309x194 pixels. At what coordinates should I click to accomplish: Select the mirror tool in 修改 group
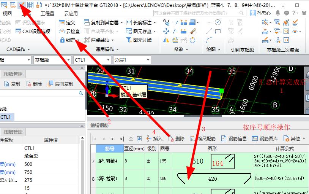(166, 40)
